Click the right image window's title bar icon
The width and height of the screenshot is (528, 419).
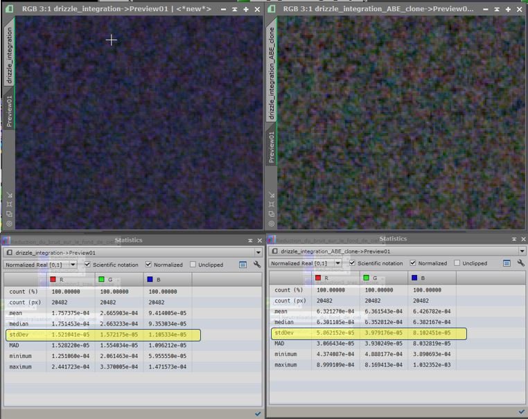272,9
